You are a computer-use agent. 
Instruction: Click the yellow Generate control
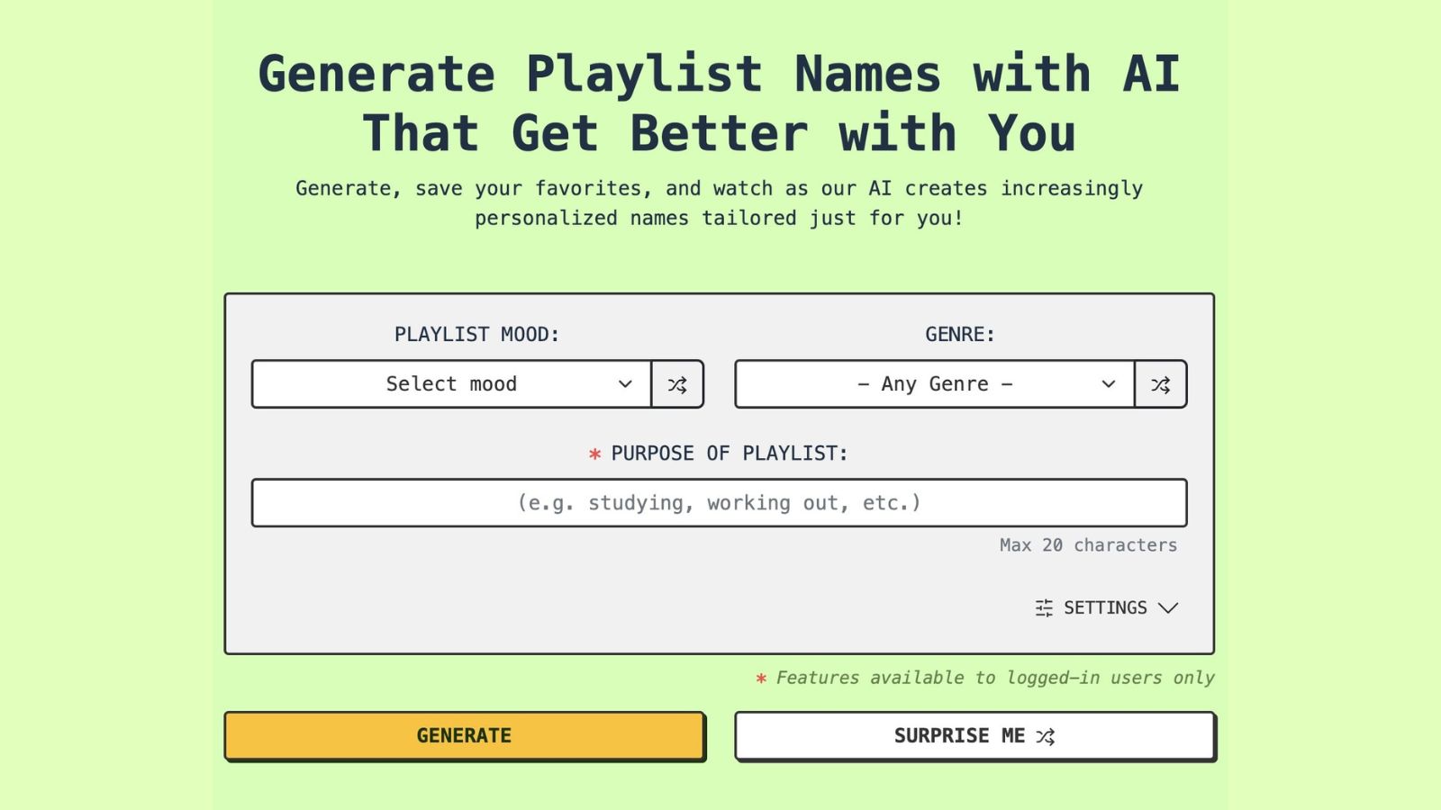(463, 735)
